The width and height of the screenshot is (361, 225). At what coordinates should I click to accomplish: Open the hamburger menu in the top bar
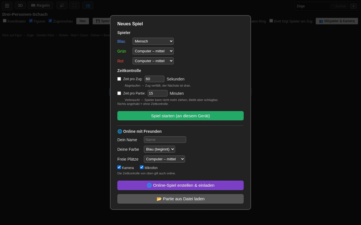pyautogui.click(x=7, y=6)
